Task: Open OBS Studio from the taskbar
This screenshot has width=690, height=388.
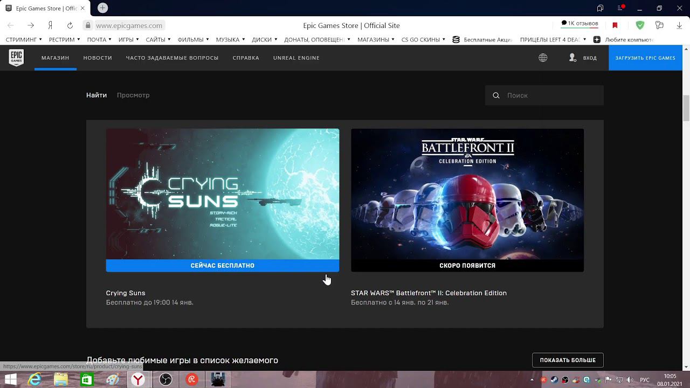Action: point(165,380)
